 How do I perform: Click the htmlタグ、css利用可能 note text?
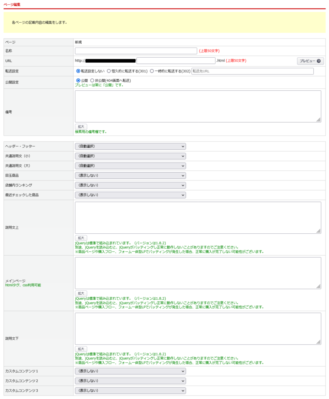pyautogui.click(x=23, y=285)
